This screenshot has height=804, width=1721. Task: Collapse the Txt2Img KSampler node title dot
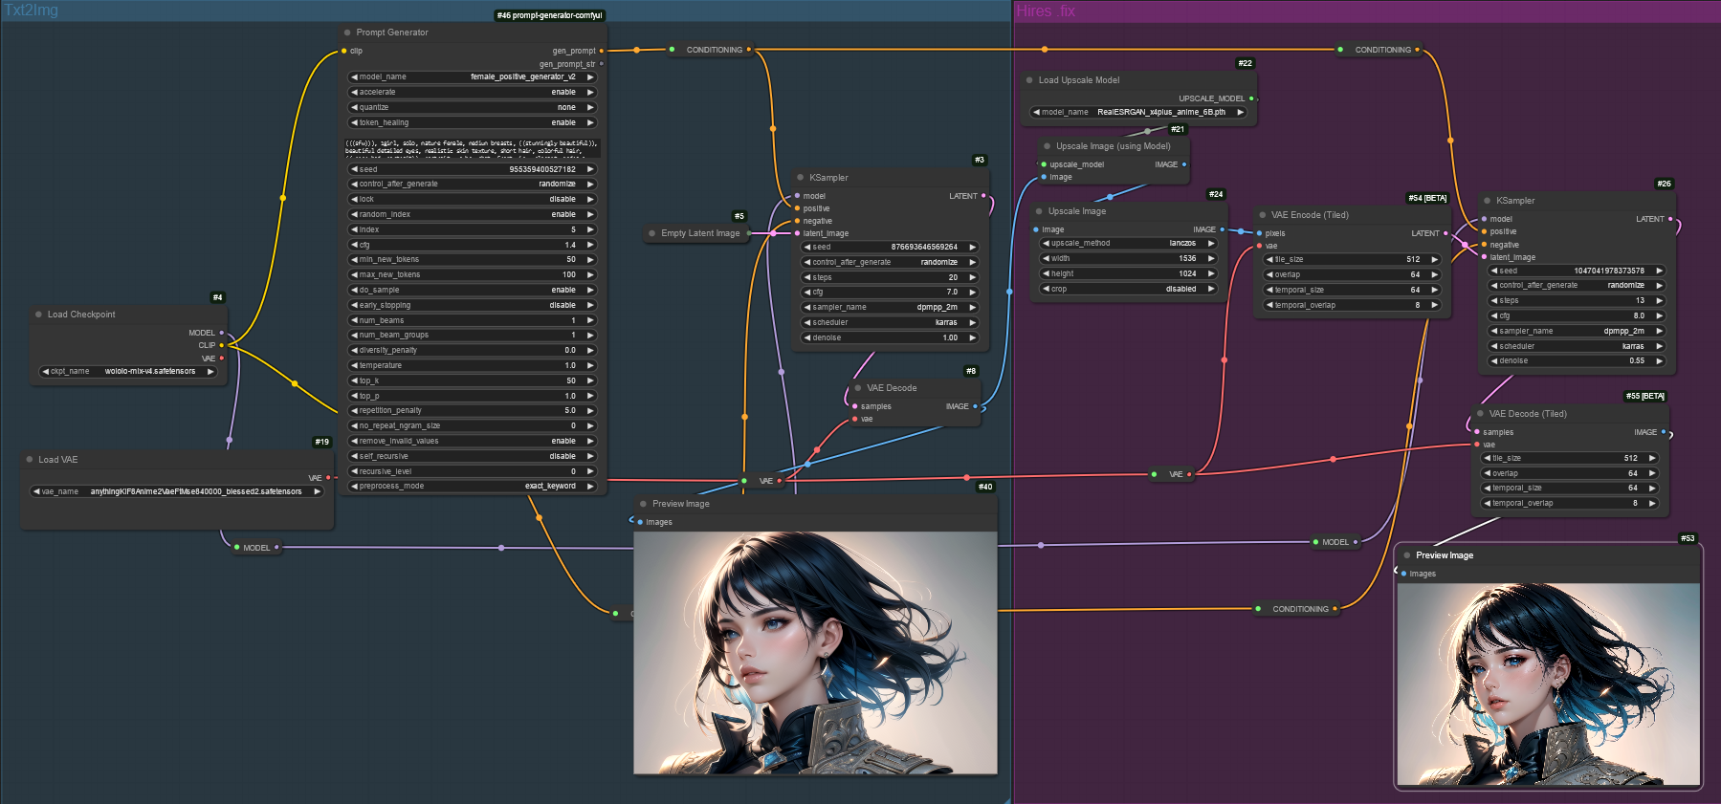pyautogui.click(x=801, y=178)
